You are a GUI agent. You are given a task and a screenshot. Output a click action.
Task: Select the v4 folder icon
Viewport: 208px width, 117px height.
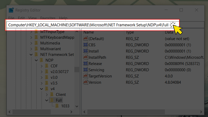(x=47, y=89)
